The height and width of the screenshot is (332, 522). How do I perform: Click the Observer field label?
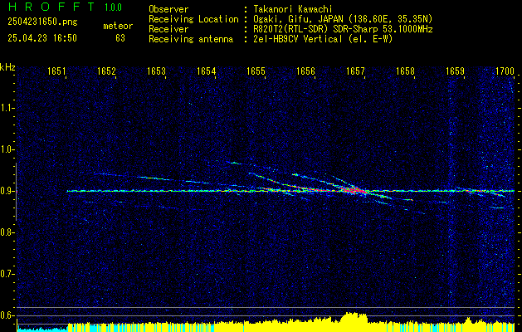tap(168, 9)
